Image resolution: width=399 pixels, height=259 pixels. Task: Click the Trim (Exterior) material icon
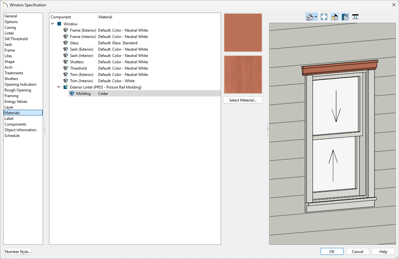pos(66,75)
